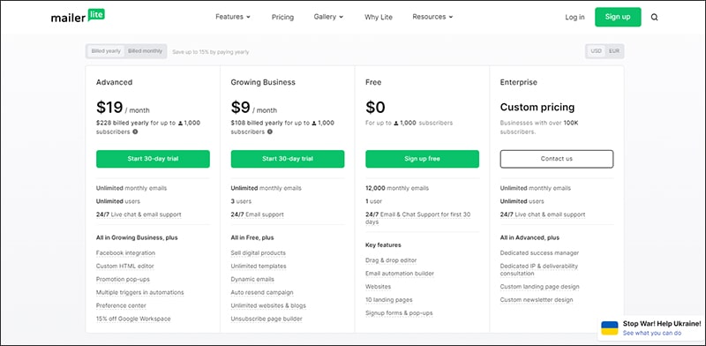Open the Why Lite page
Screen dimensions: 706x346
coord(379,17)
